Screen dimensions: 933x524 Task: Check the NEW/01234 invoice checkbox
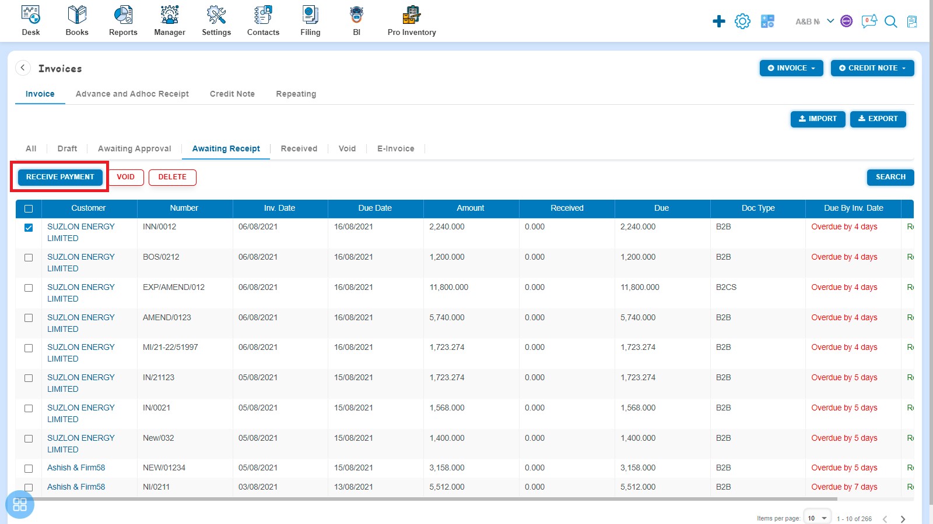coord(29,468)
